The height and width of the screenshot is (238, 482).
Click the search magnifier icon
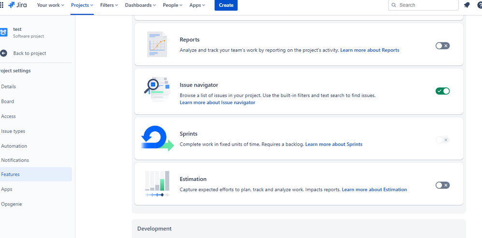pos(394,5)
